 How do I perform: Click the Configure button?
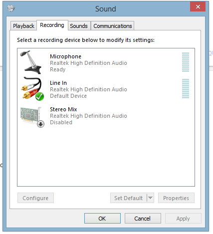[35, 198]
